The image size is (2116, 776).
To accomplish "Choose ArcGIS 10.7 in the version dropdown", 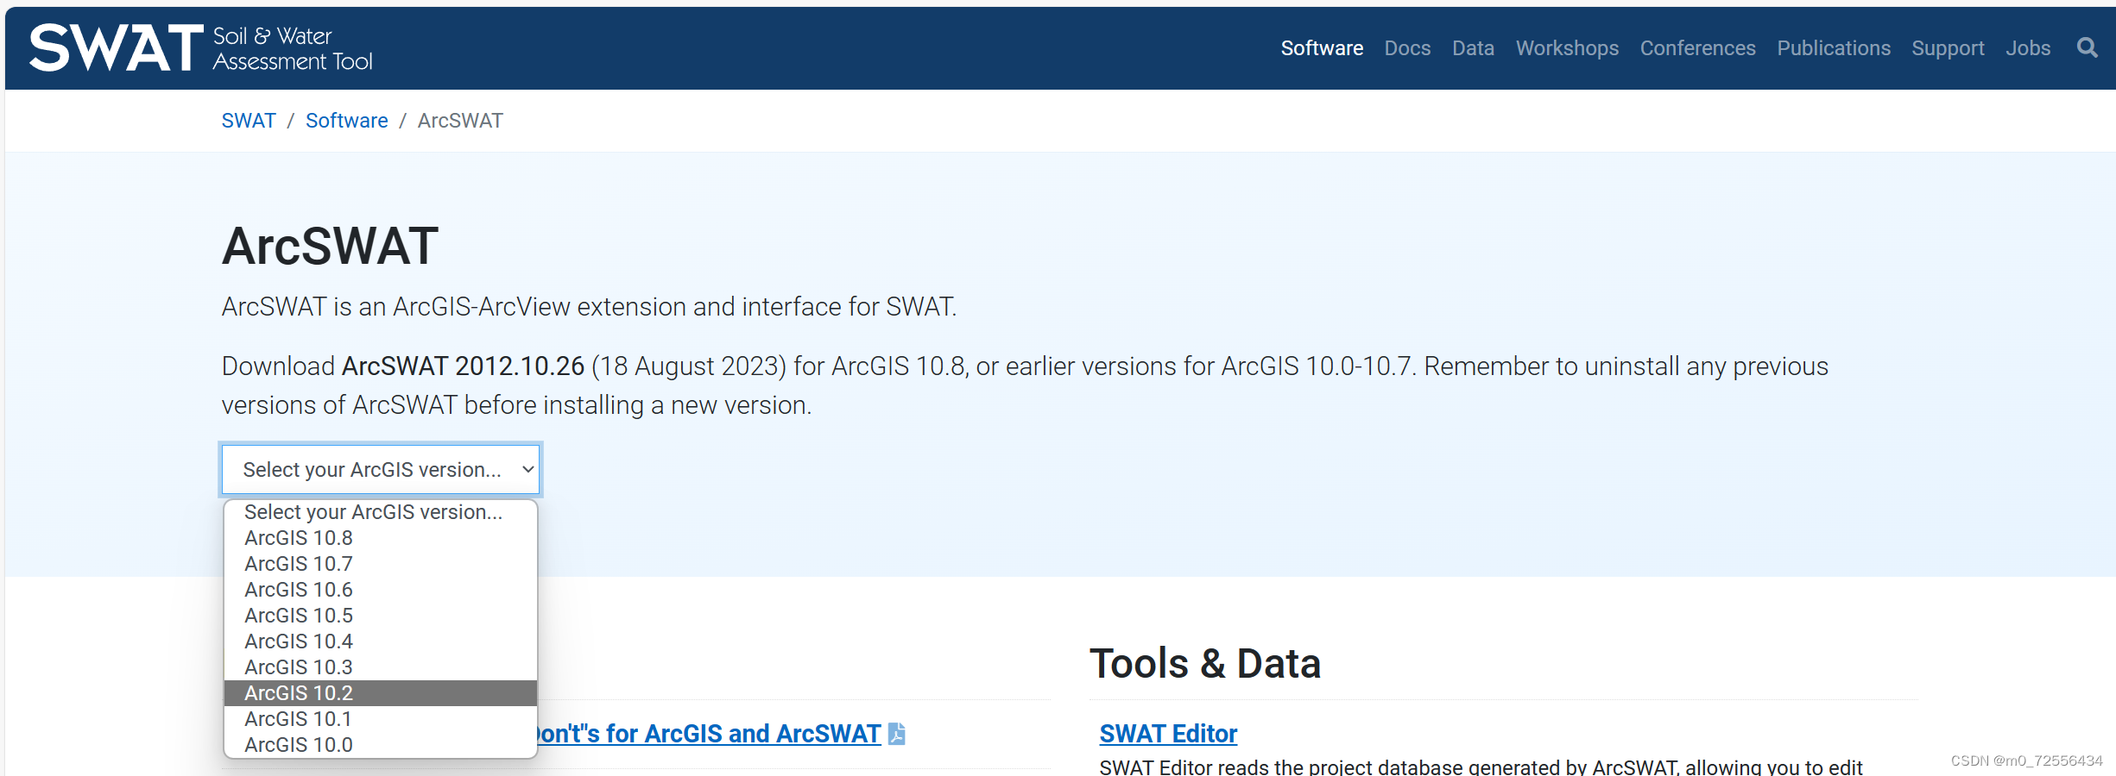I will [x=298, y=563].
